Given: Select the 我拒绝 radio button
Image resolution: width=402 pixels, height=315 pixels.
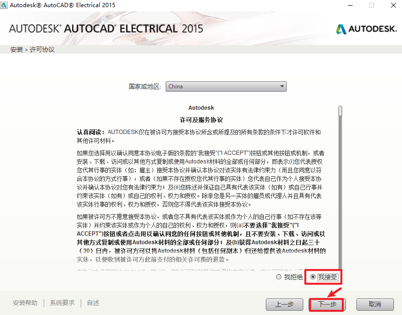Looking at the screenshot, I should (279, 277).
